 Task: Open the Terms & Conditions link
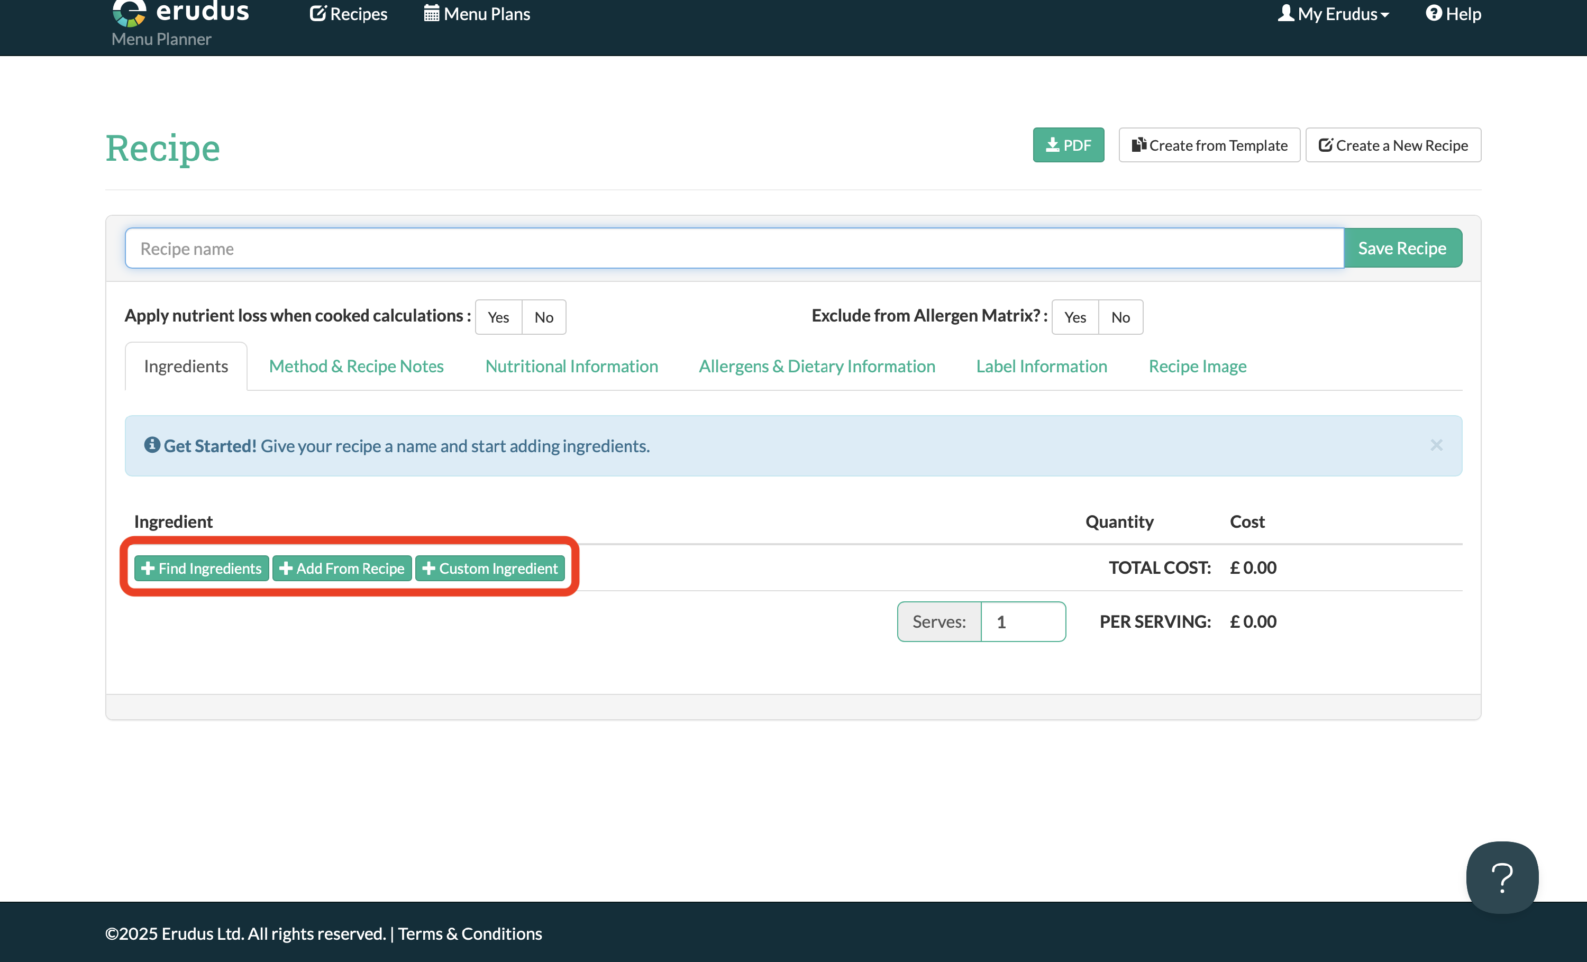coord(470,933)
